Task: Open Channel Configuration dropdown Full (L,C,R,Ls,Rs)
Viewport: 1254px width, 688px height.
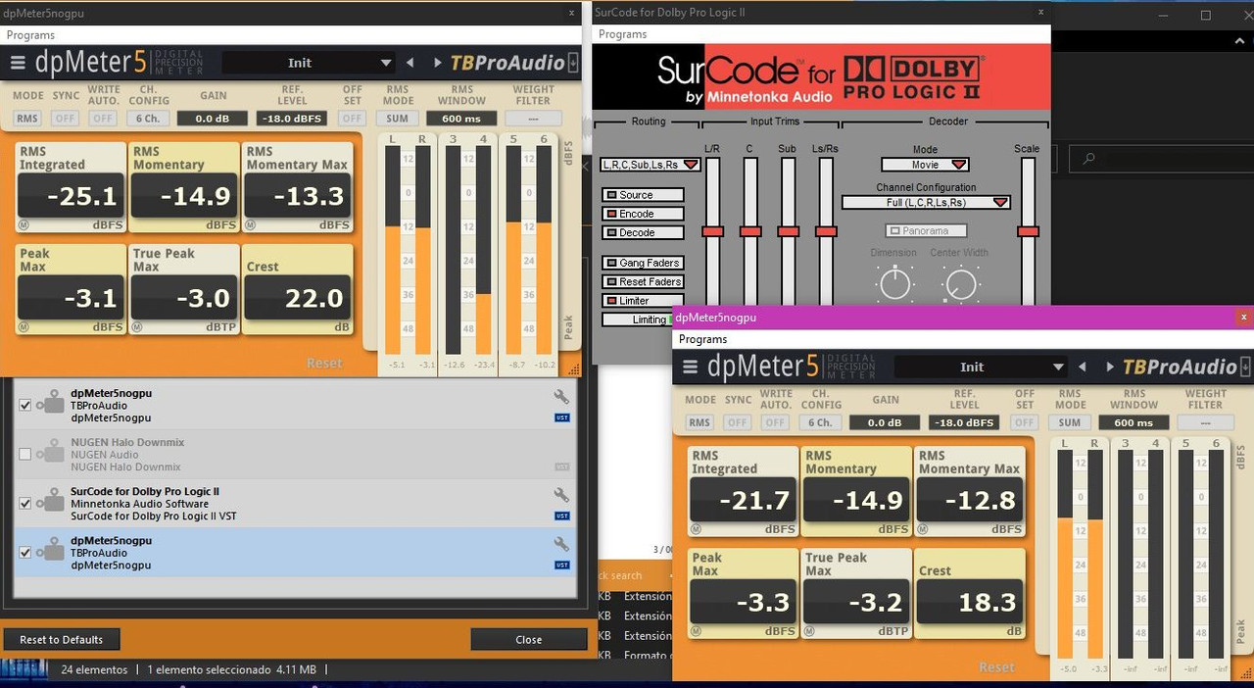Action: point(926,202)
